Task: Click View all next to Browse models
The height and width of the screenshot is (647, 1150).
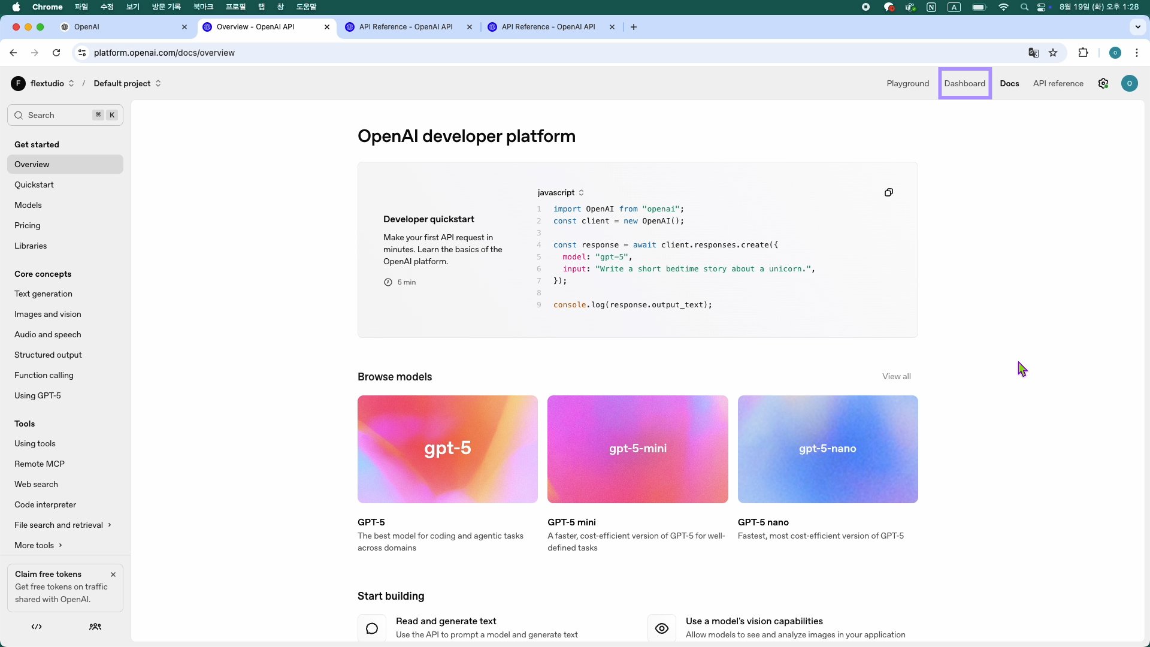Action: pyautogui.click(x=896, y=376)
